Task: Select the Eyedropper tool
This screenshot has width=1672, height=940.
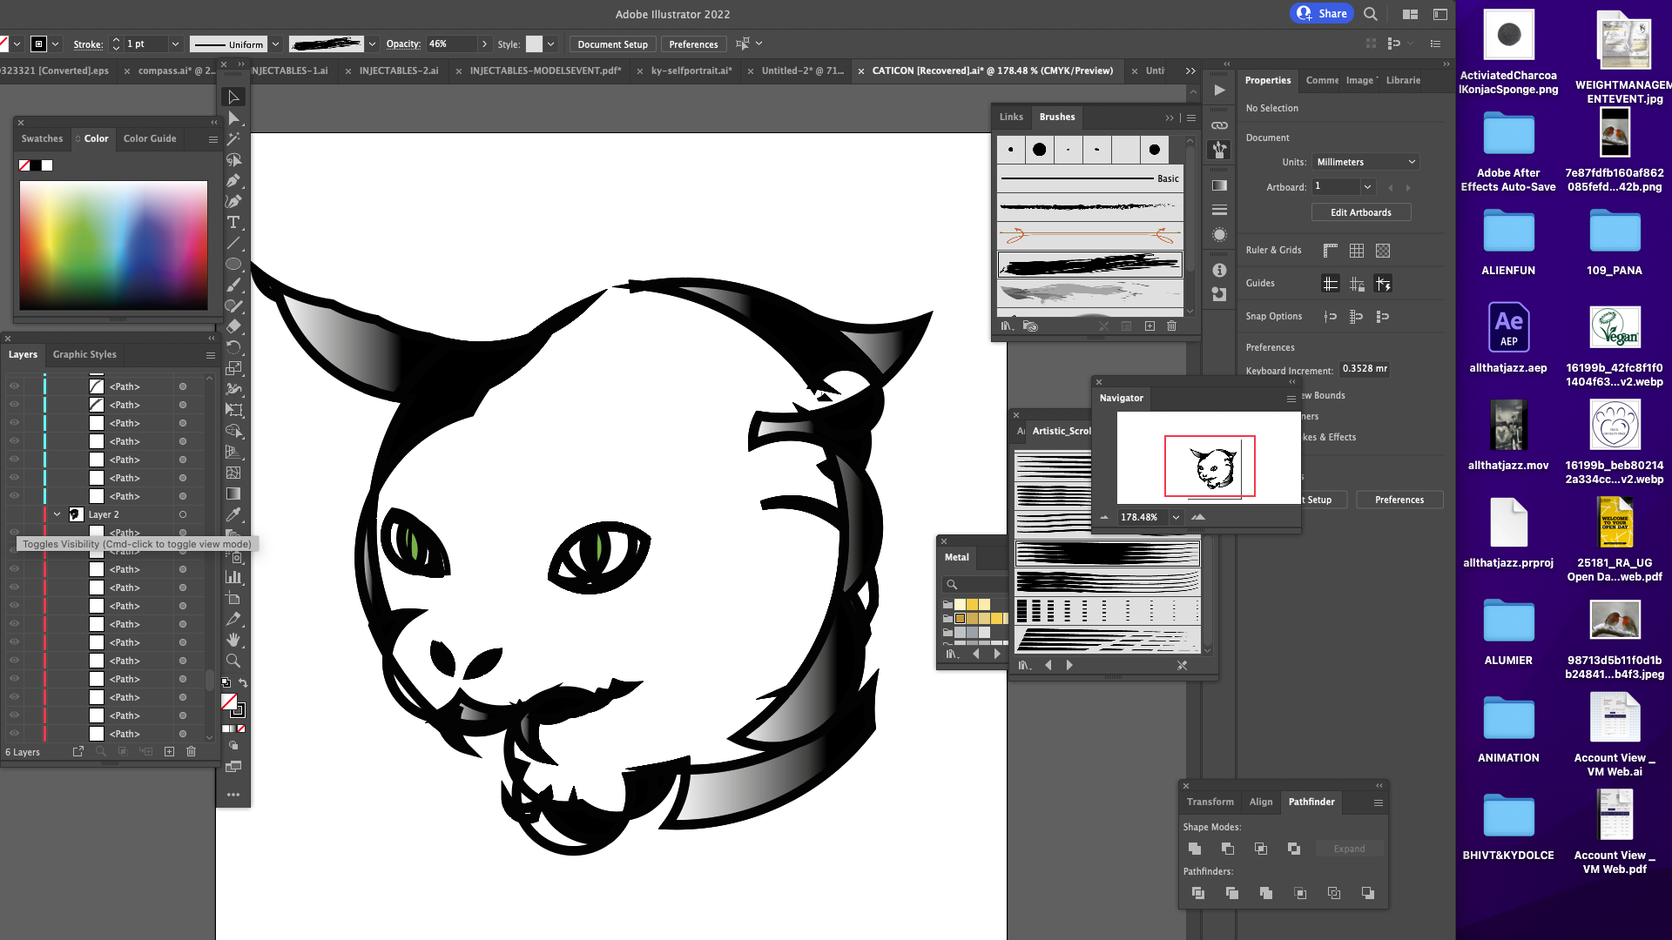Action: pyautogui.click(x=233, y=514)
